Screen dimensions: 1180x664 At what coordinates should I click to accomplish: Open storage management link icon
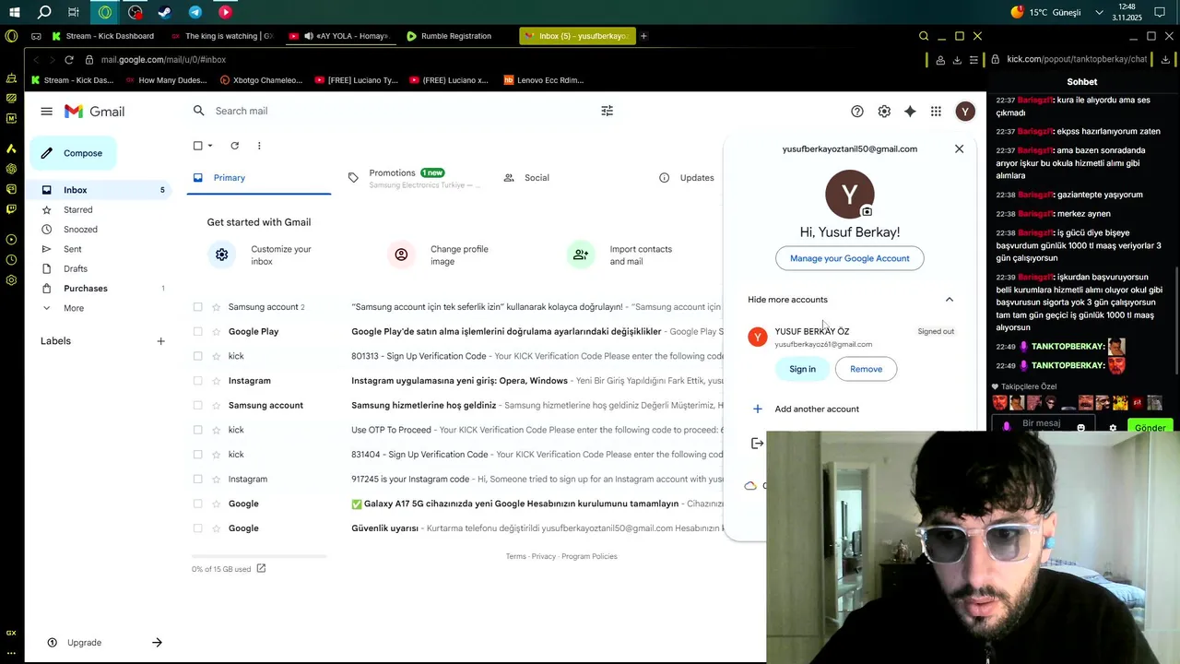point(261,569)
